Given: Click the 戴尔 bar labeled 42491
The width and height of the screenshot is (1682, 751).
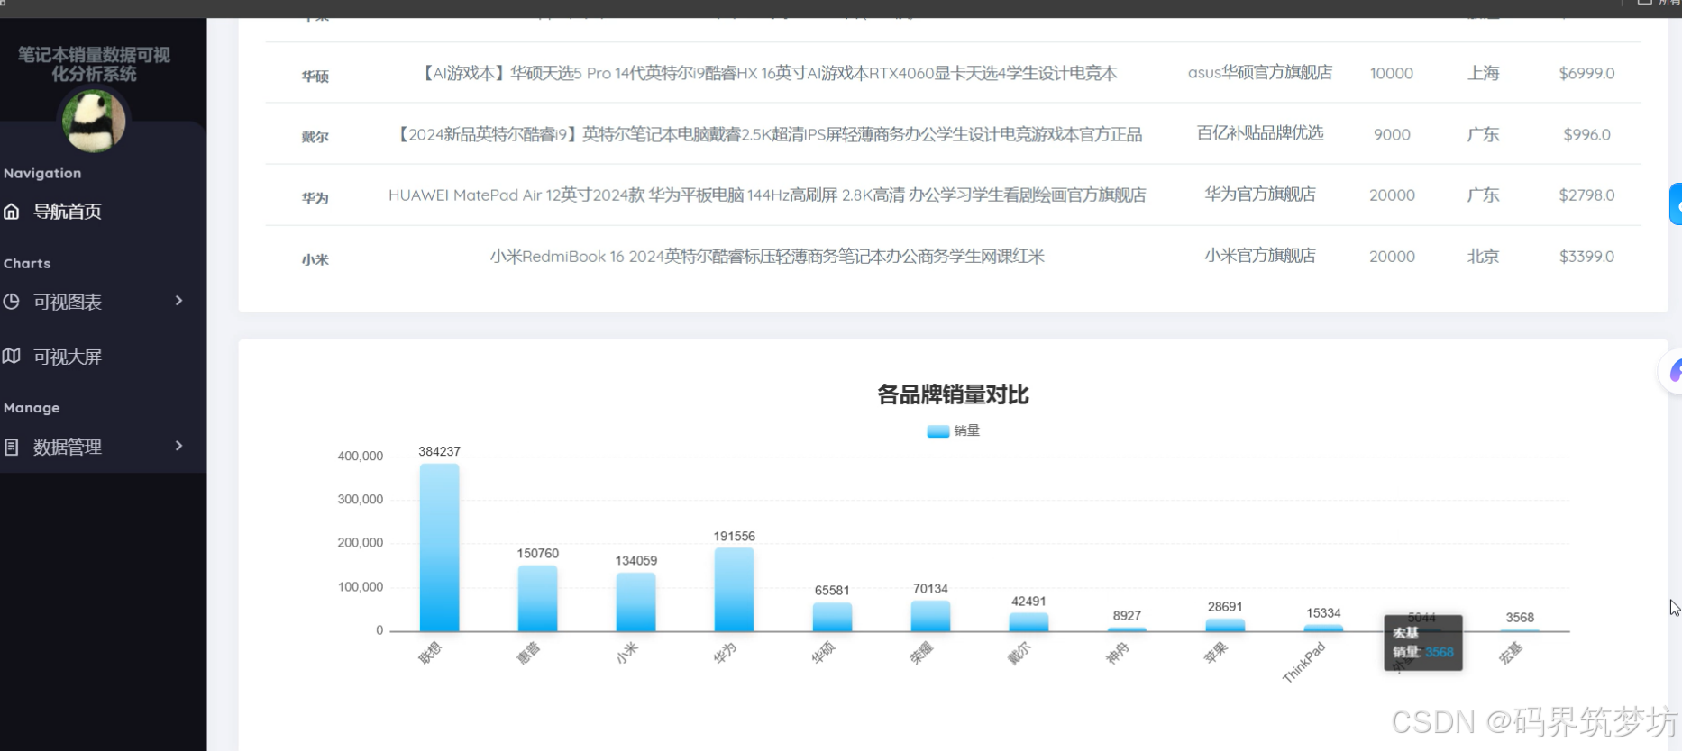Looking at the screenshot, I should pos(1028,622).
